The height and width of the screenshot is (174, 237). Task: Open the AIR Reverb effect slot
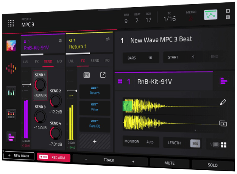[x=95, y=91]
